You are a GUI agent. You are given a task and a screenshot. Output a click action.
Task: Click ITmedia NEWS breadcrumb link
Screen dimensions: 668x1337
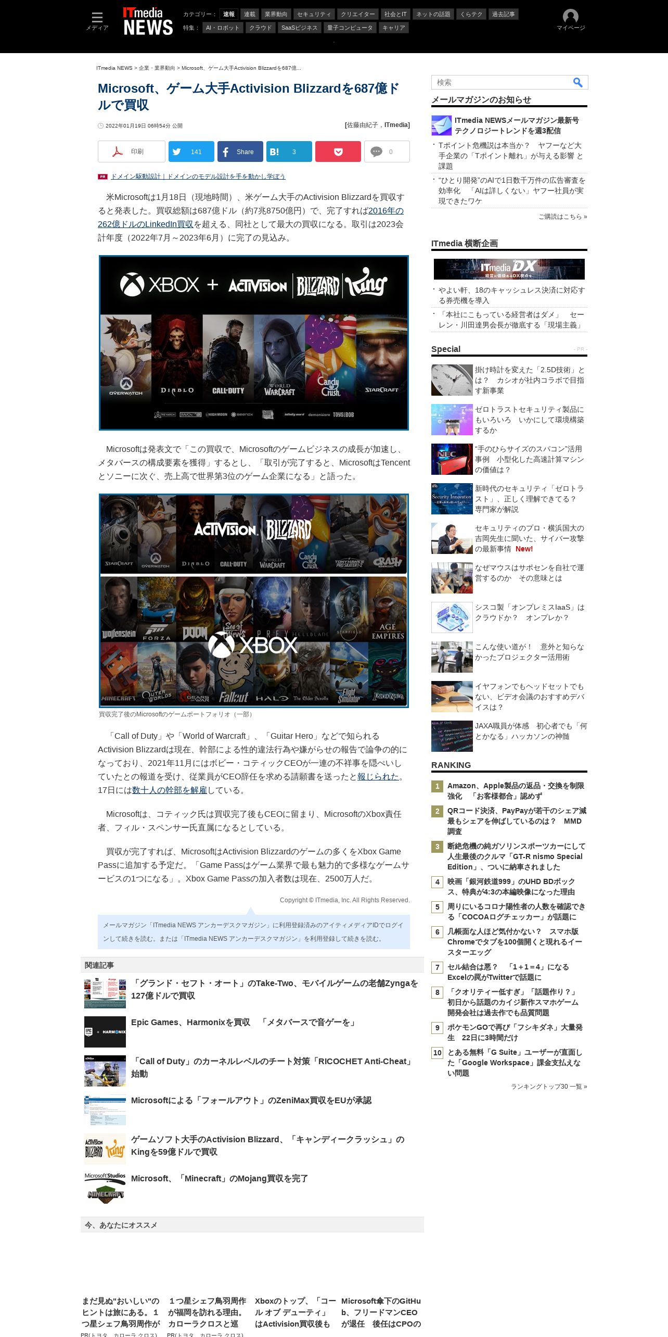114,68
